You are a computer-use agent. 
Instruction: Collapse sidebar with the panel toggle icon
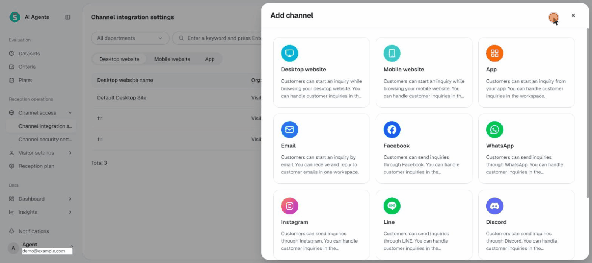pyautogui.click(x=68, y=17)
